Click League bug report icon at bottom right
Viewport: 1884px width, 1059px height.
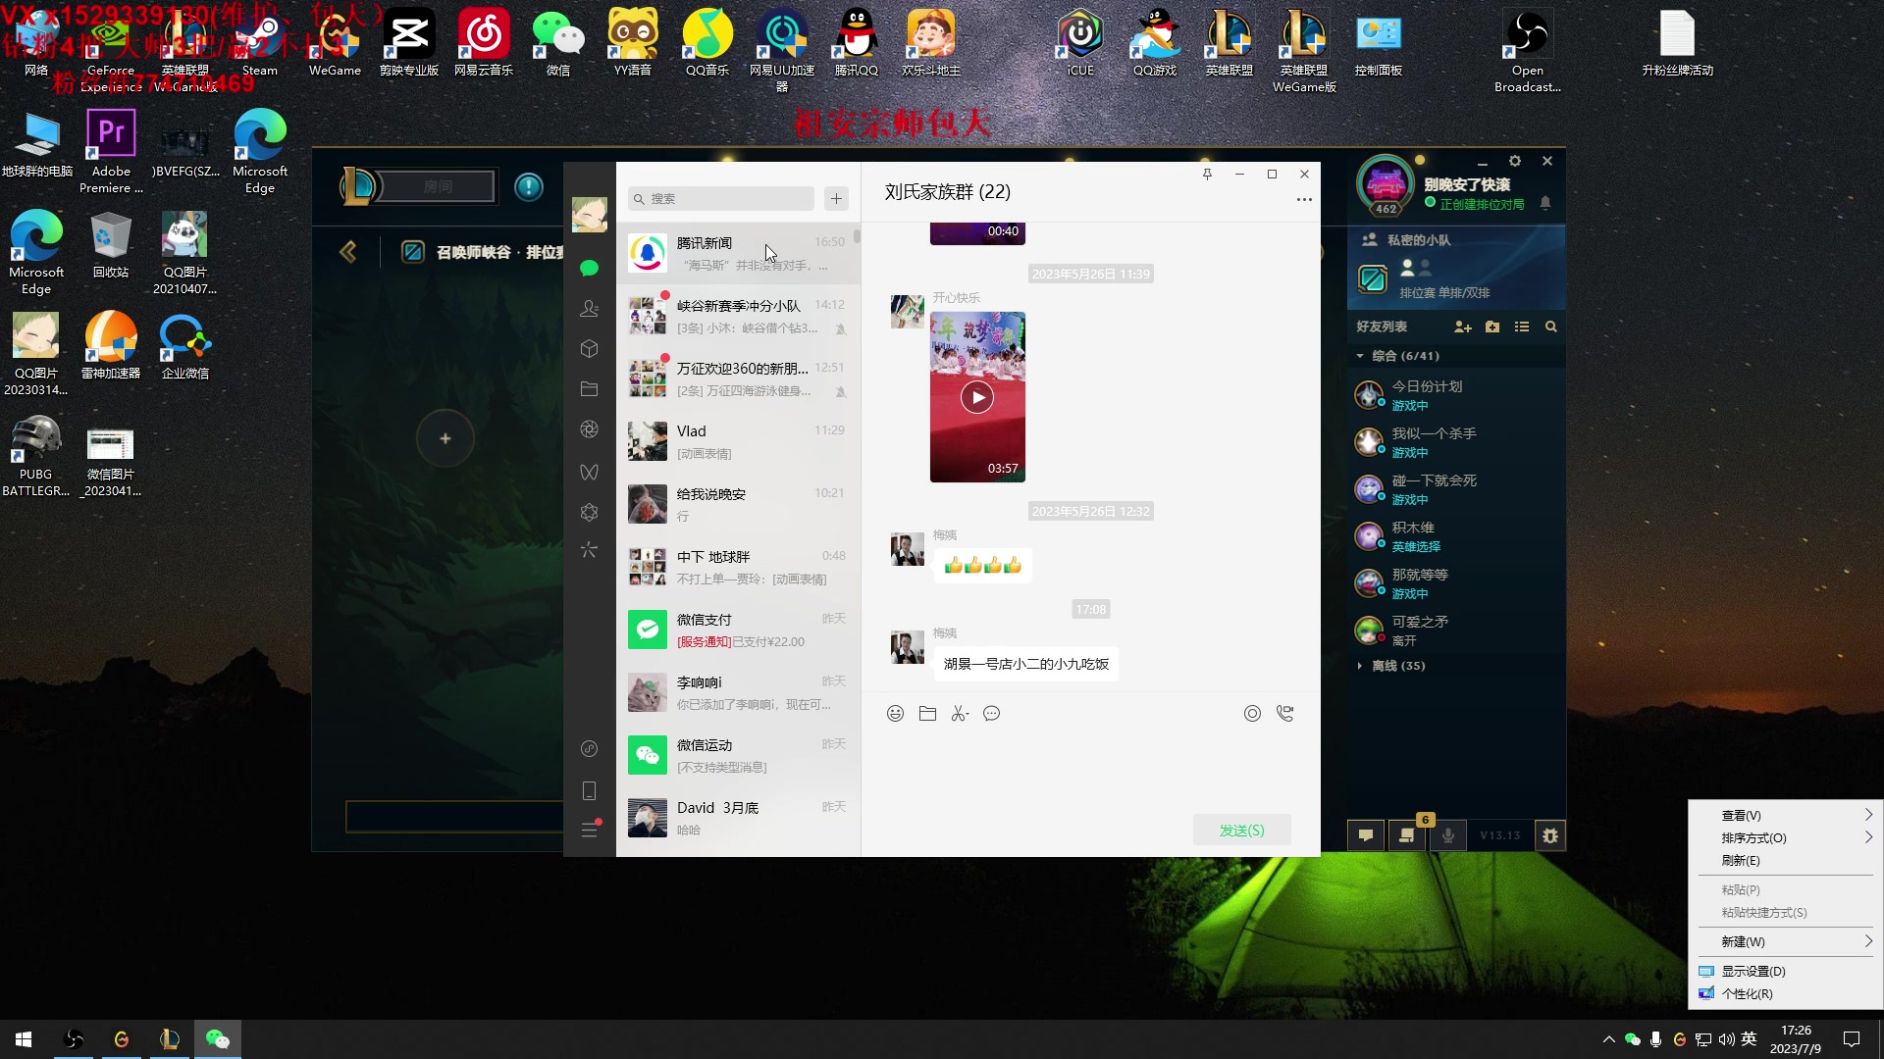(x=1550, y=835)
